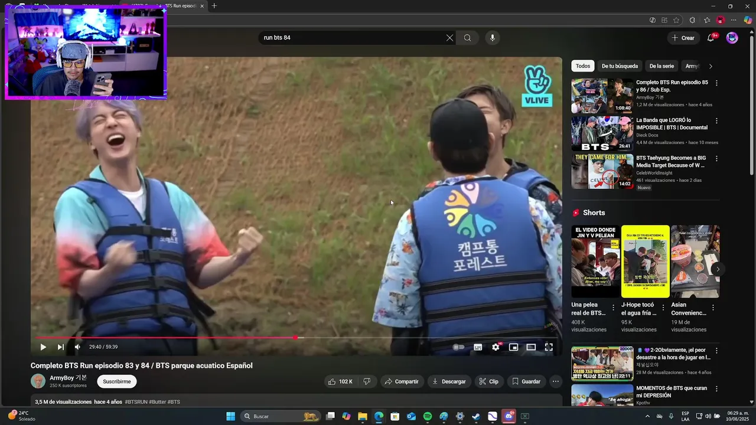Image resolution: width=756 pixels, height=425 pixels.
Task: Open browser extensions puzzle icon
Action: click(x=693, y=20)
